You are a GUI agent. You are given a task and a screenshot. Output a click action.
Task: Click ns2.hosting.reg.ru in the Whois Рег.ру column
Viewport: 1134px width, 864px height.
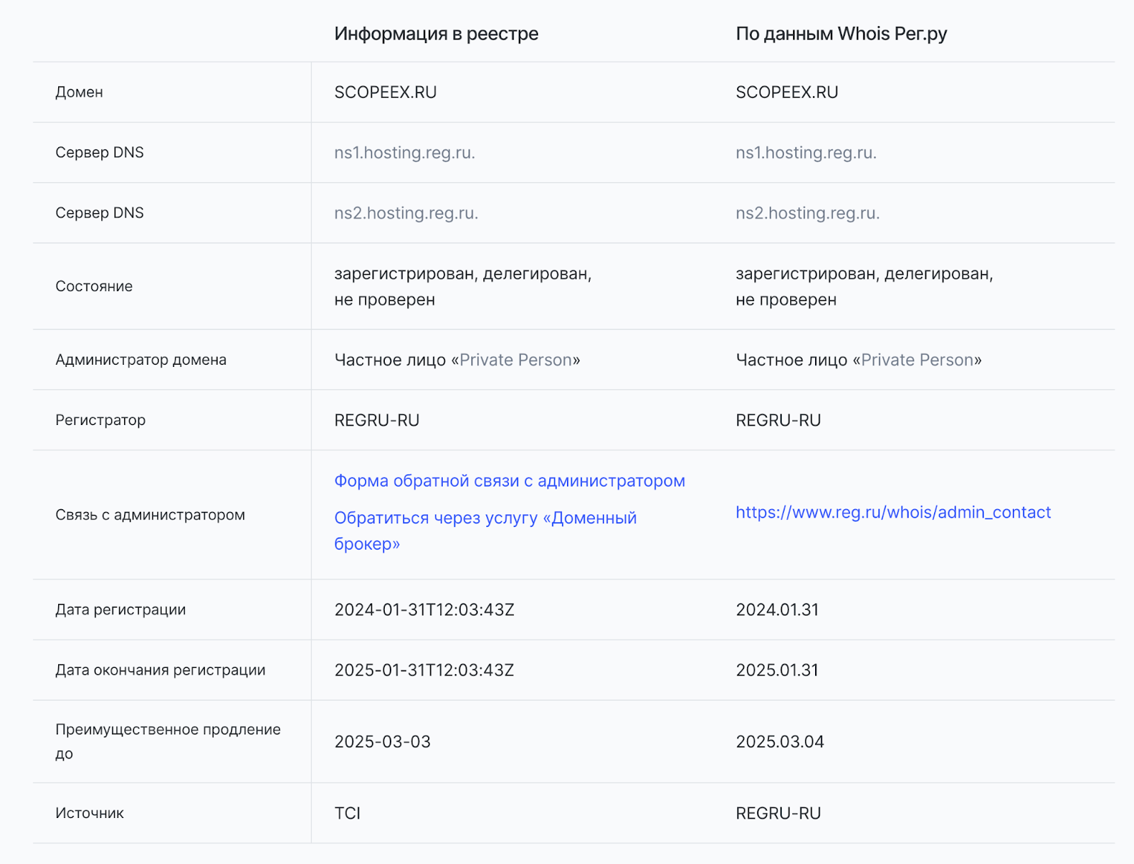(x=807, y=213)
